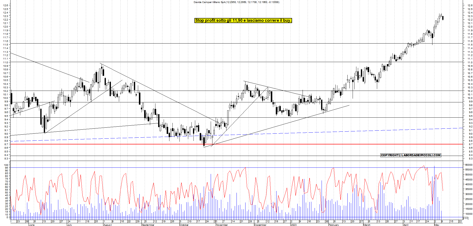Click the Davide Campari Milano SpA chart title
473x226 pixels.
[236, 2]
